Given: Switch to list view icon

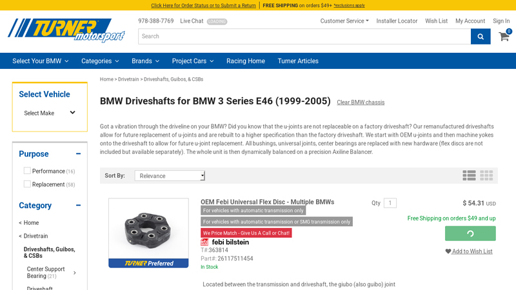Looking at the screenshot, I should click(x=469, y=175).
